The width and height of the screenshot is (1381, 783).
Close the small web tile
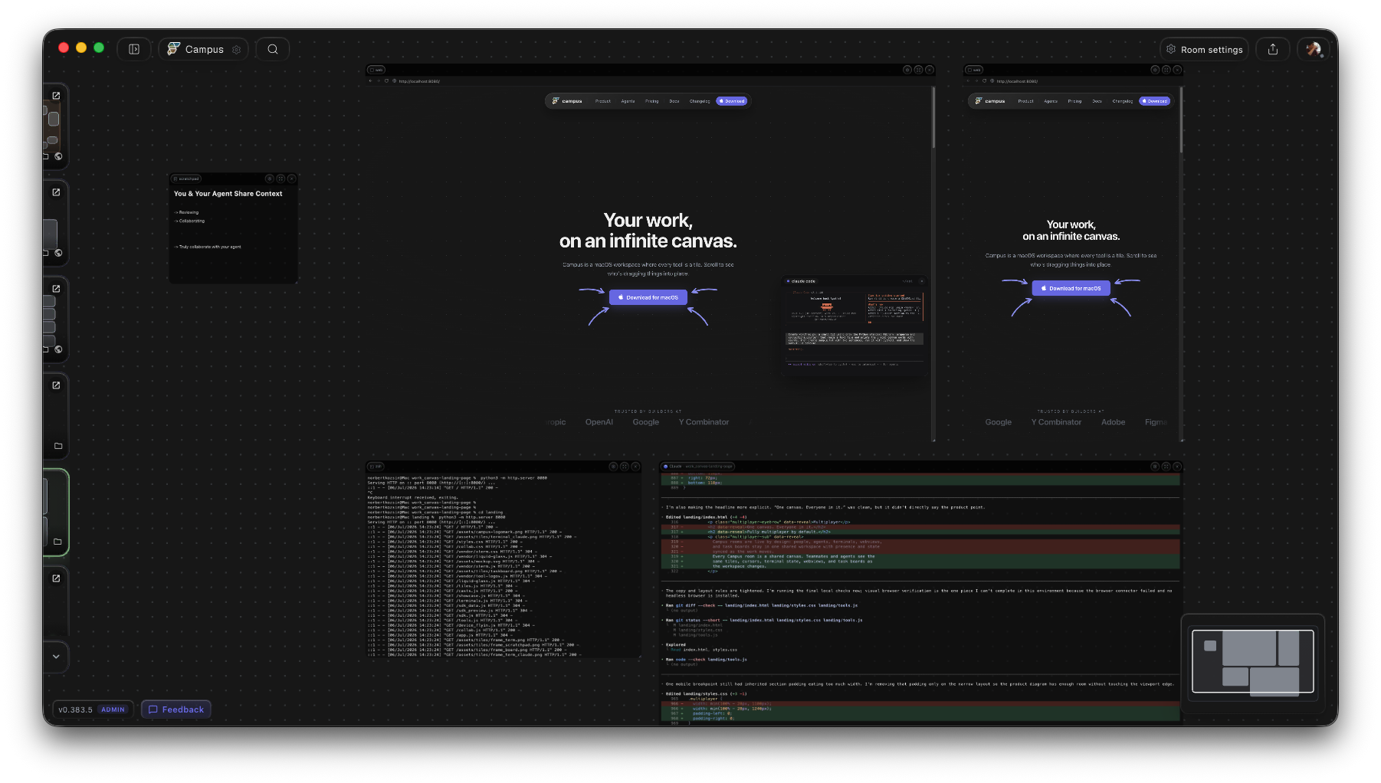click(1178, 70)
